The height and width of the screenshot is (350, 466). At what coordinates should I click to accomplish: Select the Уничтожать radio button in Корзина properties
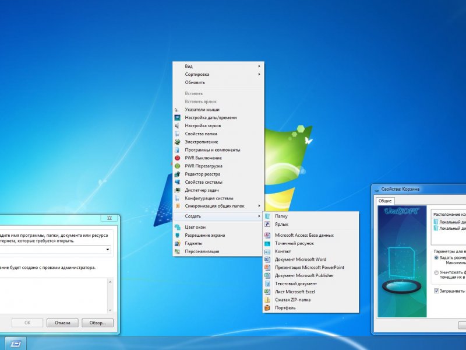(436, 272)
